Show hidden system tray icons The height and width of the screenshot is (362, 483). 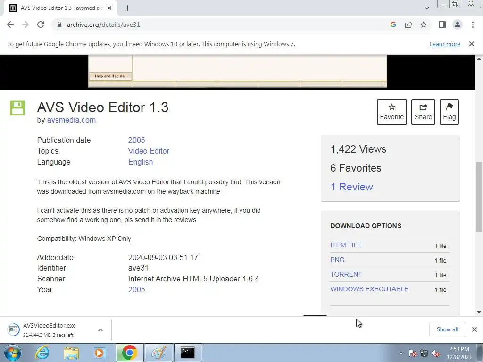[401, 353]
